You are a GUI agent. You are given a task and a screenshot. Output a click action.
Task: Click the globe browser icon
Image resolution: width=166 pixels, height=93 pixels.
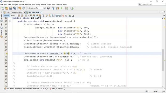click(48, 8)
